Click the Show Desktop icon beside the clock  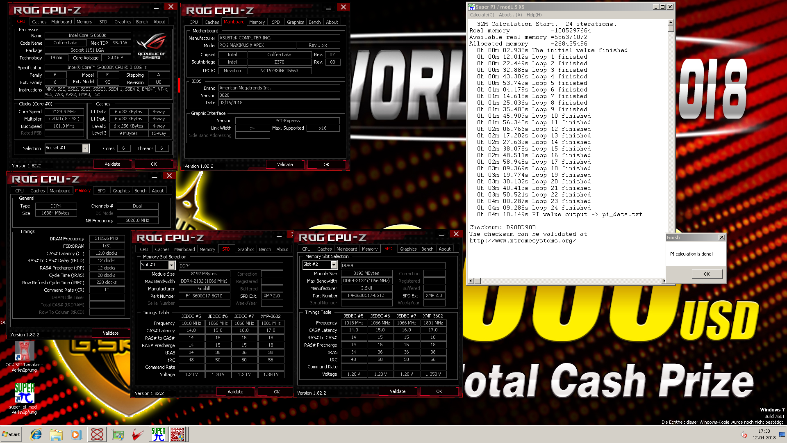pos(782,434)
